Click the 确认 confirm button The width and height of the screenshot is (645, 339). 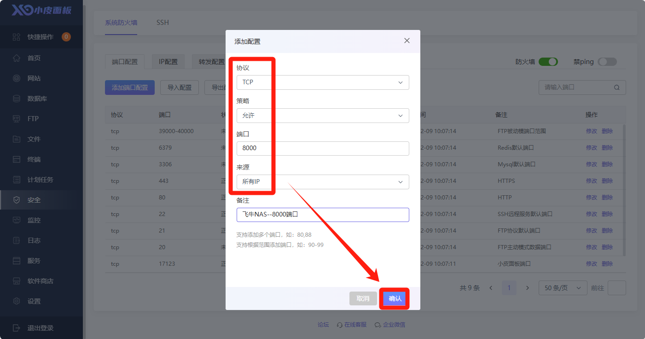pyautogui.click(x=395, y=298)
